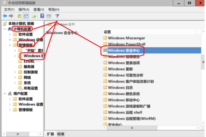Expand the “开始”菜单 node arrow
The width and height of the screenshot is (206, 137).
click(x=15, y=50)
